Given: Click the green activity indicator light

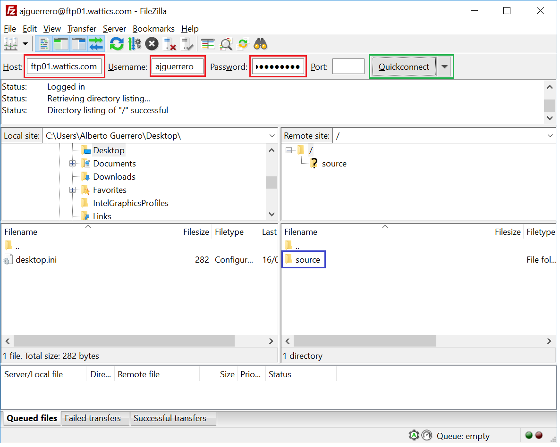Looking at the screenshot, I should click(529, 435).
